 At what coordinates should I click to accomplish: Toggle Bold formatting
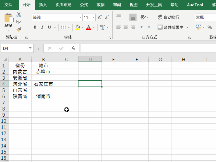pyautogui.click(x=35, y=27)
